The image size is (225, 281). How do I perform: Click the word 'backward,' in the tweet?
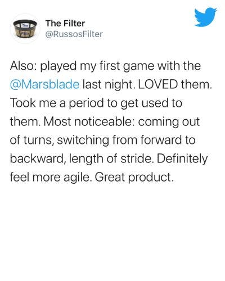(38, 158)
